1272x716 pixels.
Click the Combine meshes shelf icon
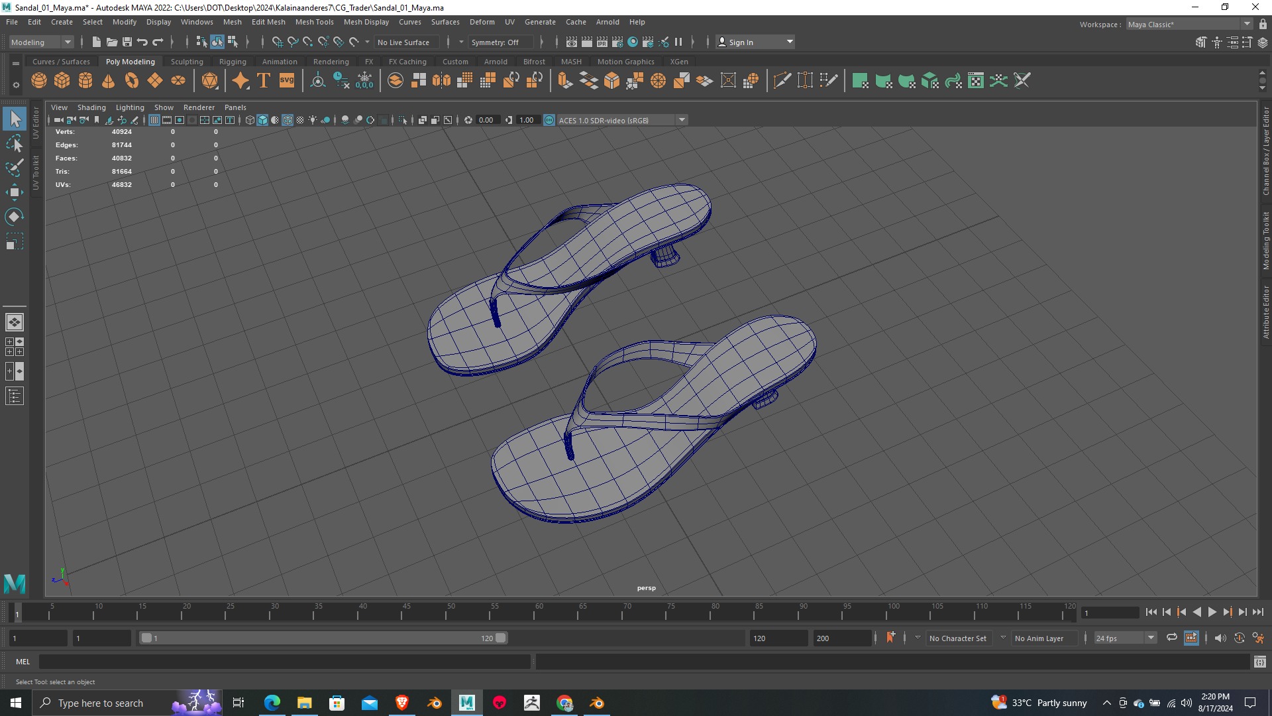[x=396, y=81]
